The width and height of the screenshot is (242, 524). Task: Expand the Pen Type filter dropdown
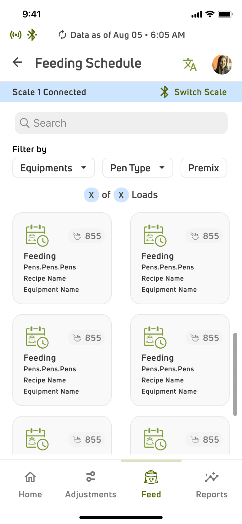tap(137, 168)
